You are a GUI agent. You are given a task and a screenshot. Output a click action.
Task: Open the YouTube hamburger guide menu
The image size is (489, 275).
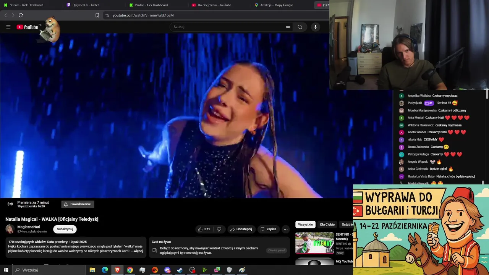8,27
